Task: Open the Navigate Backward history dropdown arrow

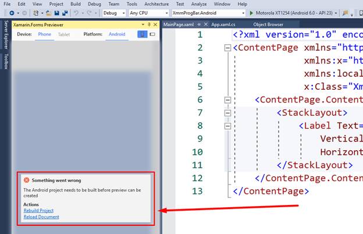Action: pyautogui.click(x=18, y=13)
